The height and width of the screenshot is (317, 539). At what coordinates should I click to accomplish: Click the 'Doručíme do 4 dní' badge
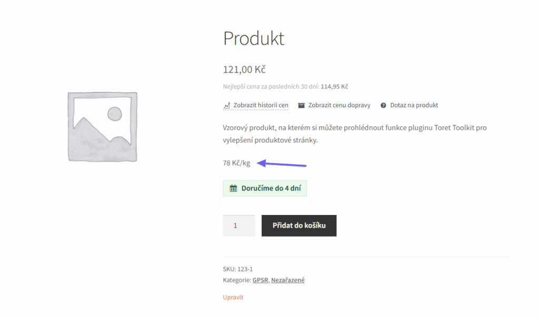coord(265,188)
